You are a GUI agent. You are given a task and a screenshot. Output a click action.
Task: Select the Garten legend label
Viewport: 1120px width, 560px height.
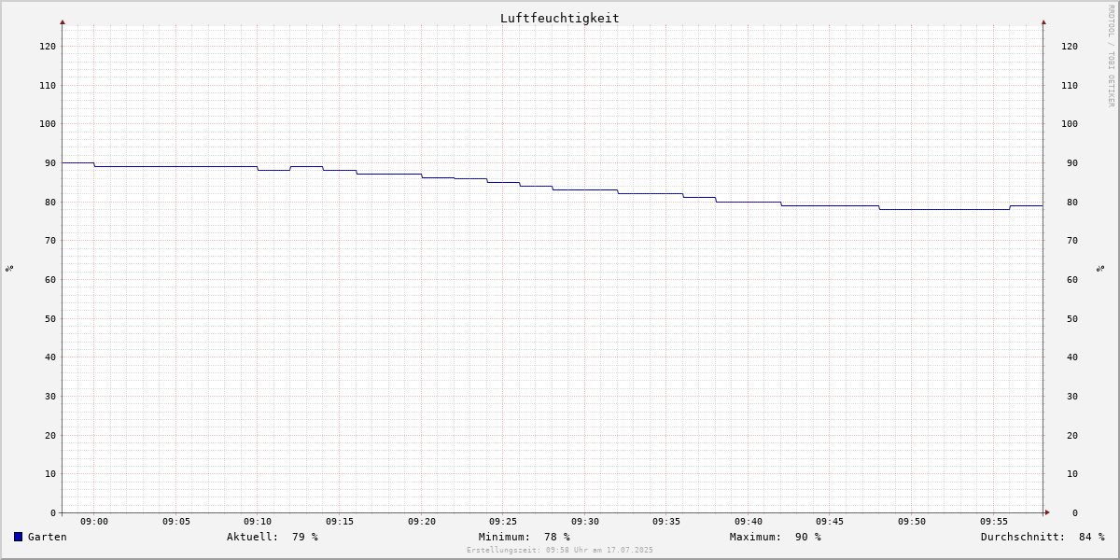48,537
